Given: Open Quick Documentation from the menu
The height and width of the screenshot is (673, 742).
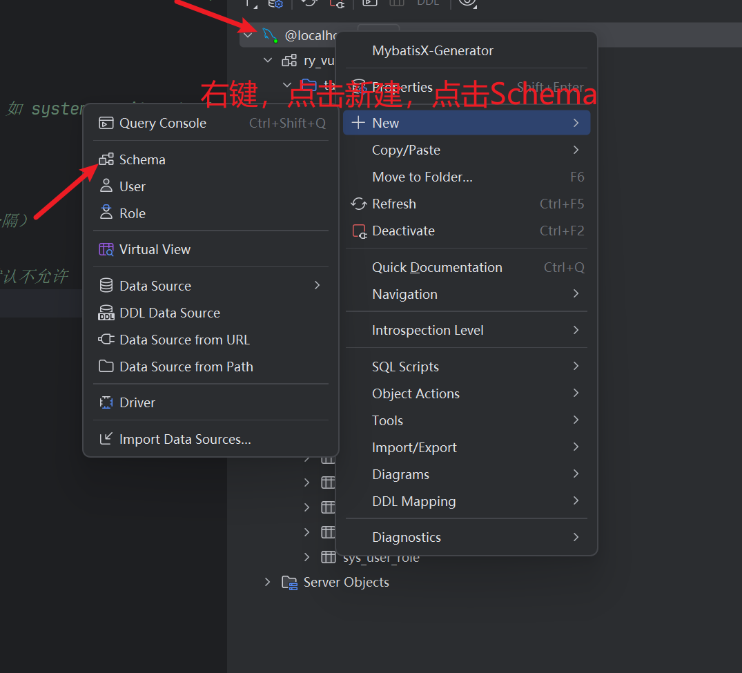Looking at the screenshot, I should point(467,267).
